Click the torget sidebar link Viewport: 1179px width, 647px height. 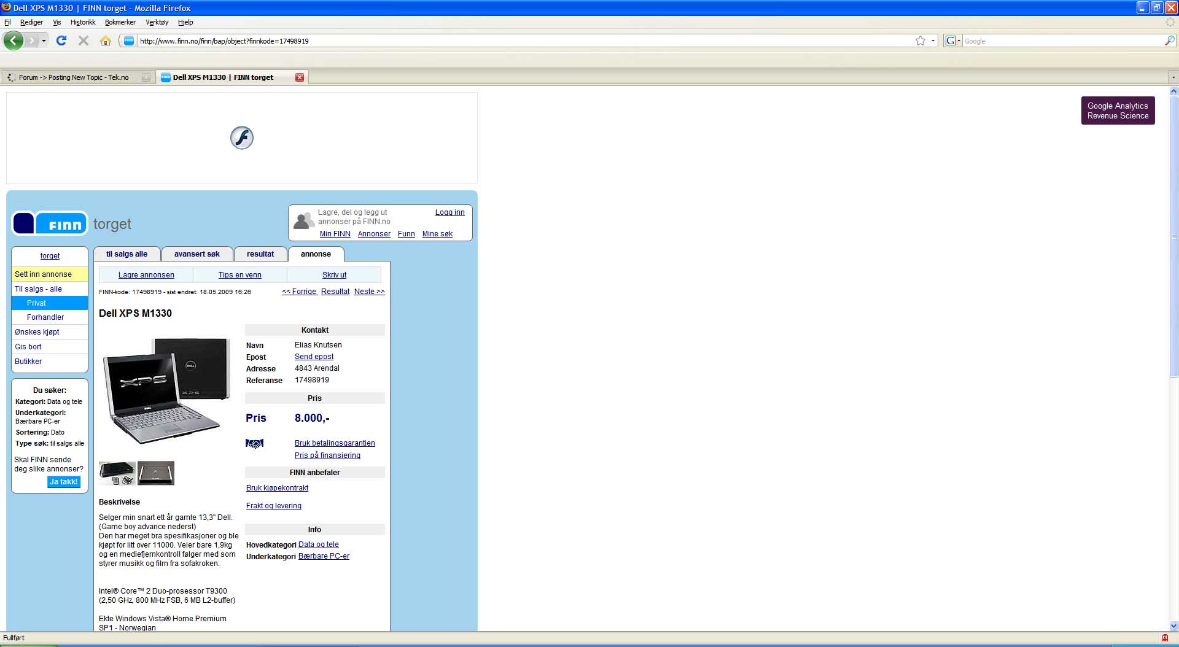tap(50, 256)
